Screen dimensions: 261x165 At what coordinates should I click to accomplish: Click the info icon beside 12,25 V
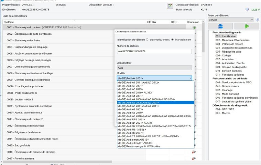(x=247, y=10)
